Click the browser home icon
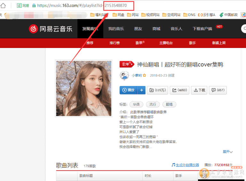 click(x=3, y=5)
